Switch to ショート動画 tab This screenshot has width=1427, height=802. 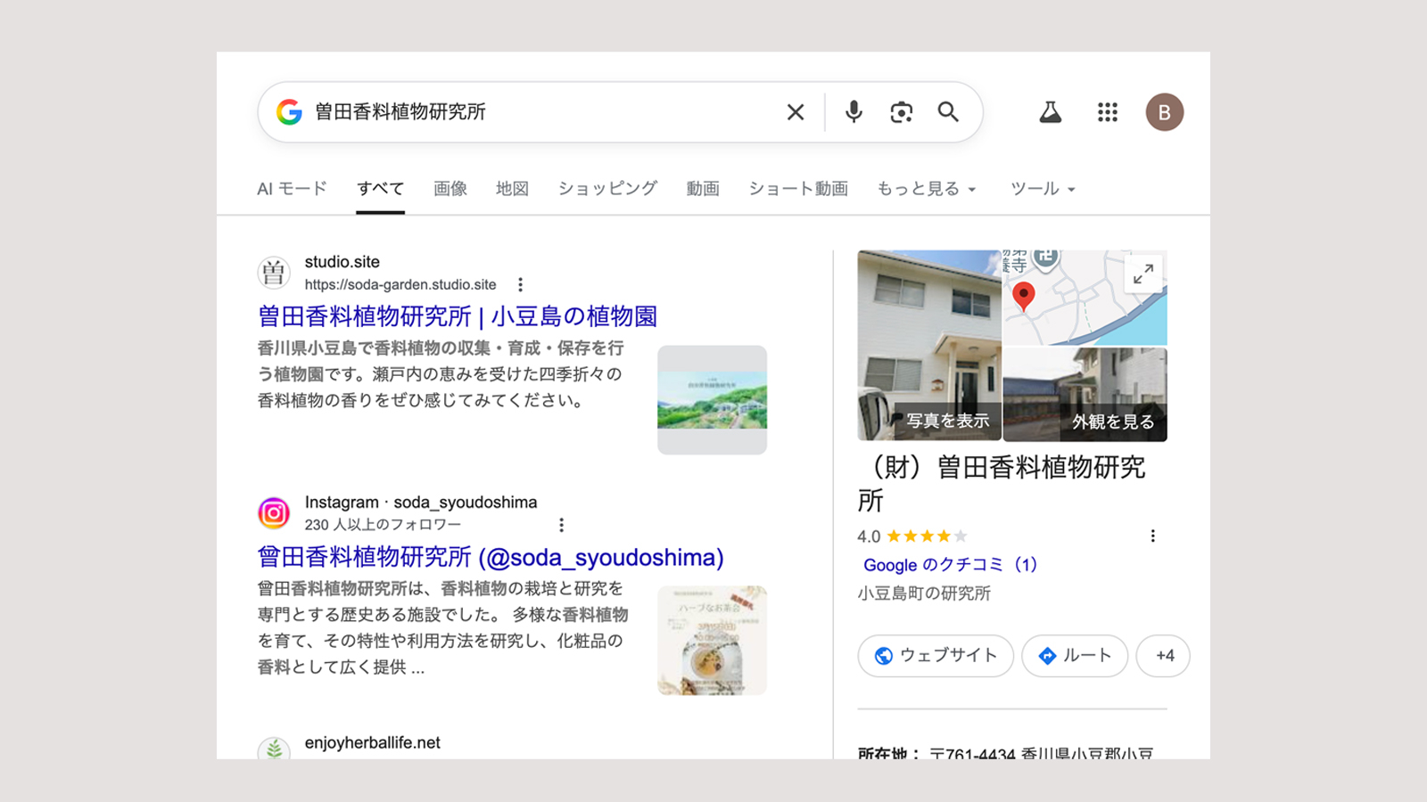coord(798,189)
